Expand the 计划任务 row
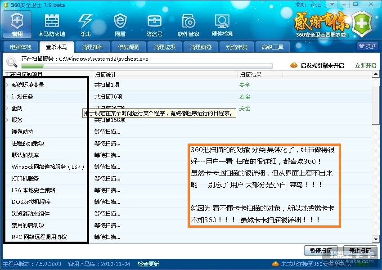382x270 pixels. [7, 96]
